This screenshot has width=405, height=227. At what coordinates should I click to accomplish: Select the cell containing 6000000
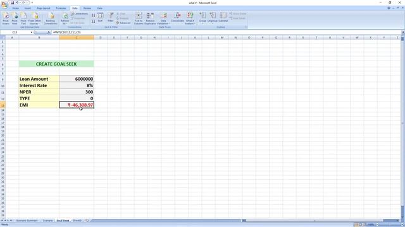[77, 79]
